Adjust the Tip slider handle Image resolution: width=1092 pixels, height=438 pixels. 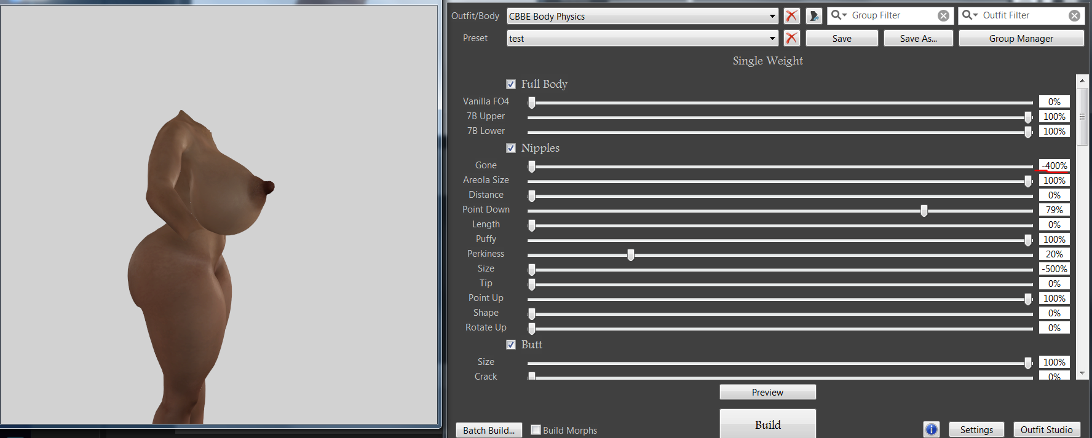532,284
